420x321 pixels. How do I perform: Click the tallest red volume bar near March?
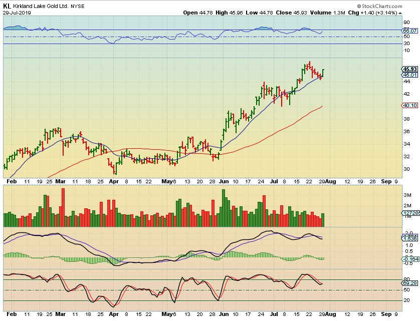(63, 207)
